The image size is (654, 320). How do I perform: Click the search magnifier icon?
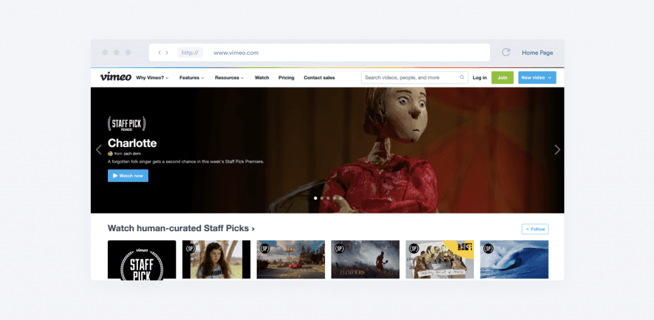[x=462, y=77]
